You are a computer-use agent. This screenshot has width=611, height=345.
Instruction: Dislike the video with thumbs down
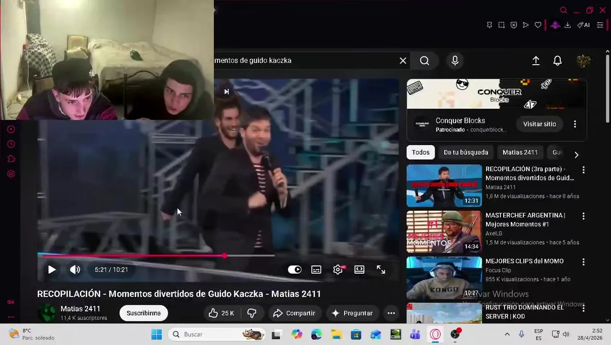coord(252,313)
